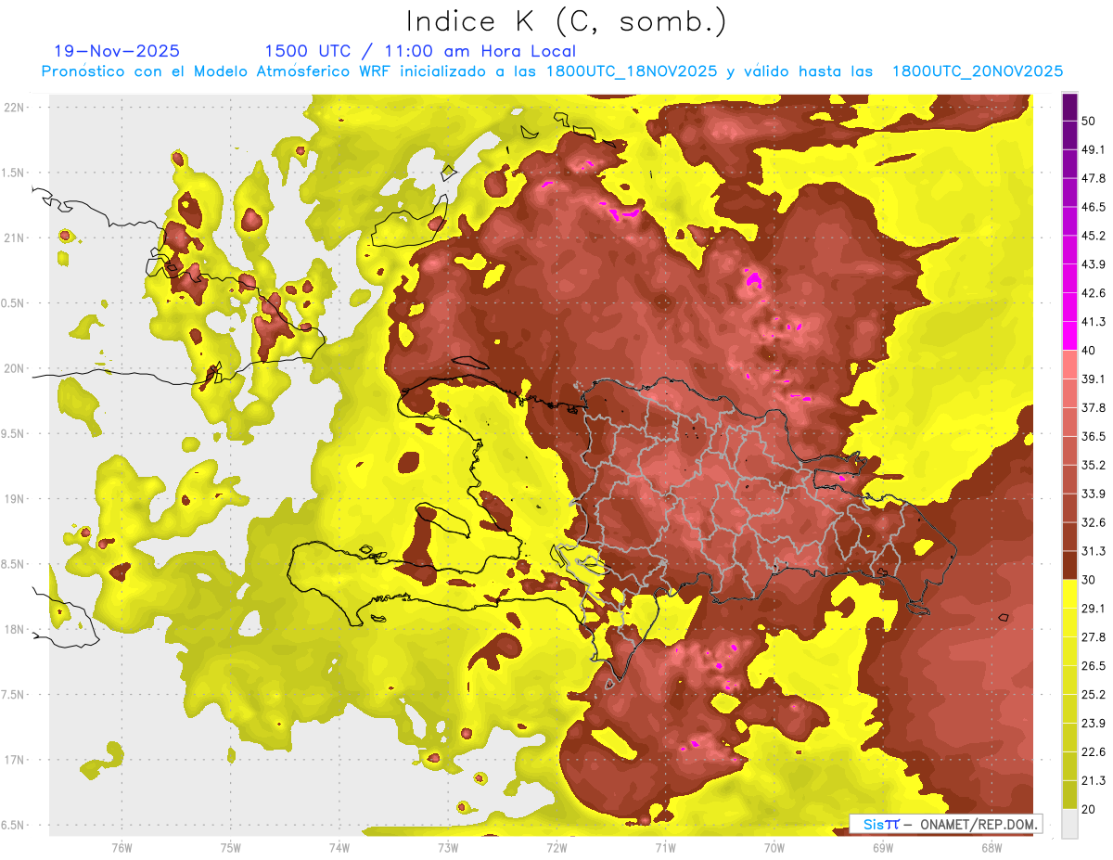Click the "46.5" color bar label
Screen dimensions: 1113x860
click(x=1093, y=207)
